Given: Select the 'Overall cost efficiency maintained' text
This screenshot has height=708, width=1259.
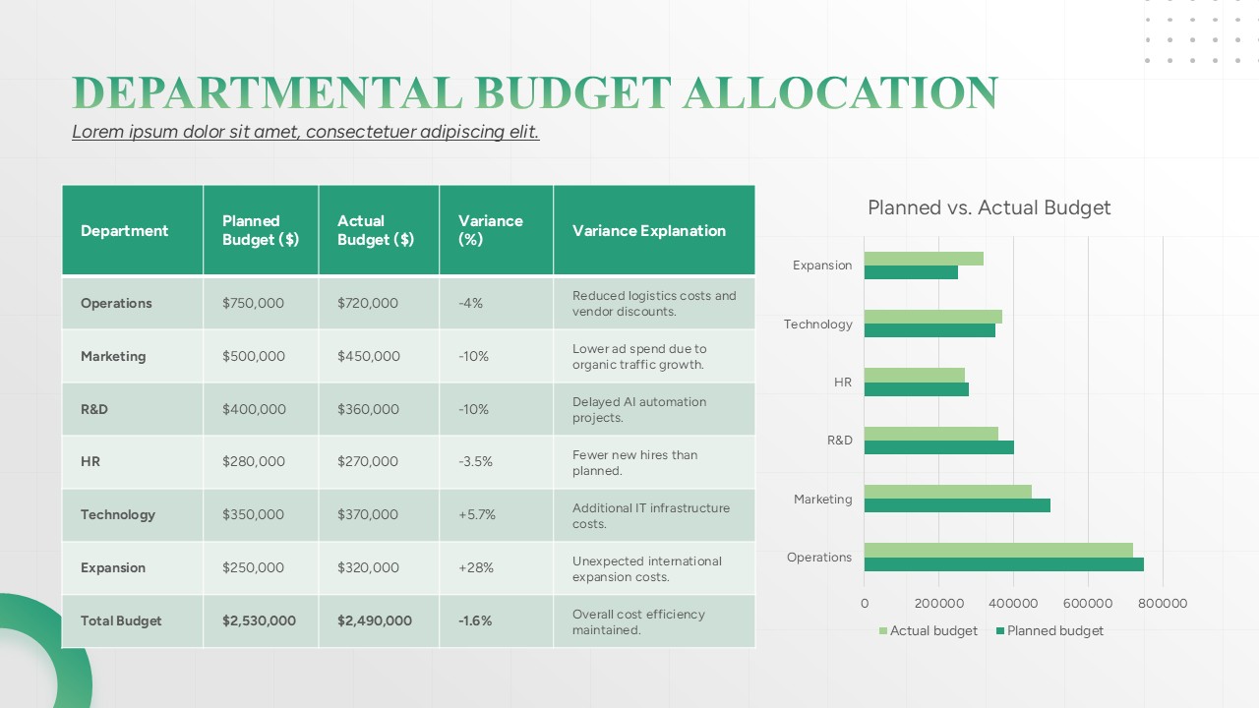Looking at the screenshot, I should pyautogui.click(x=639, y=621).
